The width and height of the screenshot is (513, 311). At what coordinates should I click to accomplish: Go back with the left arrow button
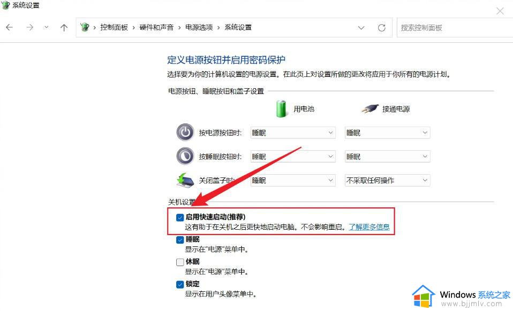(x=9, y=27)
